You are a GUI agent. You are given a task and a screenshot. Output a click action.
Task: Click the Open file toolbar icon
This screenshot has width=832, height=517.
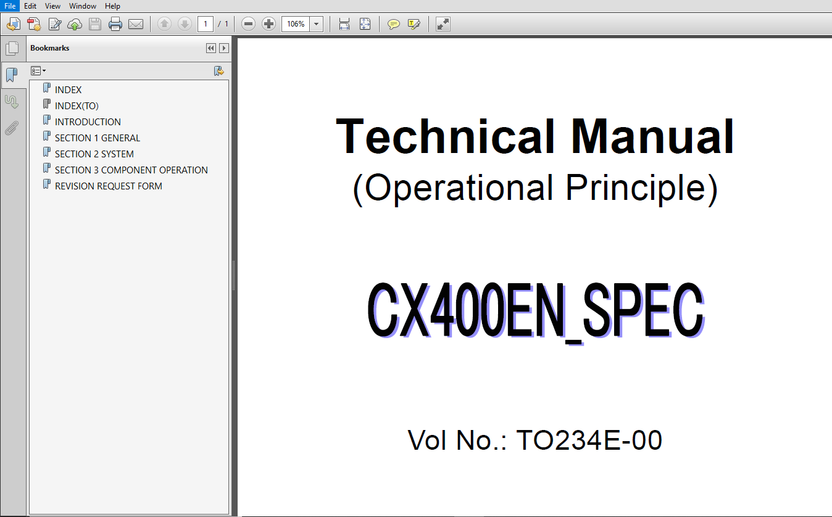[14, 24]
